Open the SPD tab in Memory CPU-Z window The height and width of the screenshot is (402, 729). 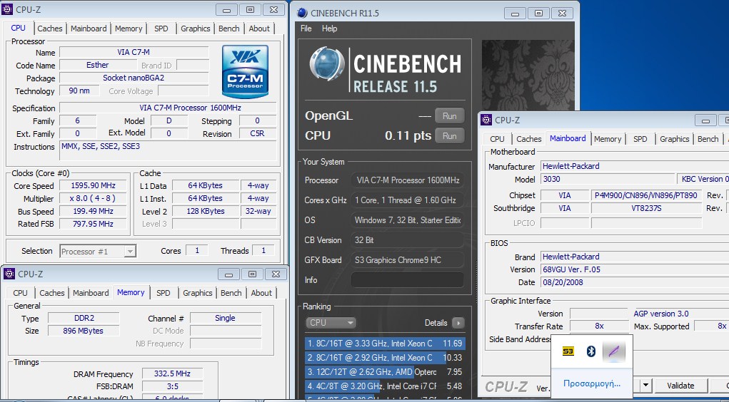point(164,293)
